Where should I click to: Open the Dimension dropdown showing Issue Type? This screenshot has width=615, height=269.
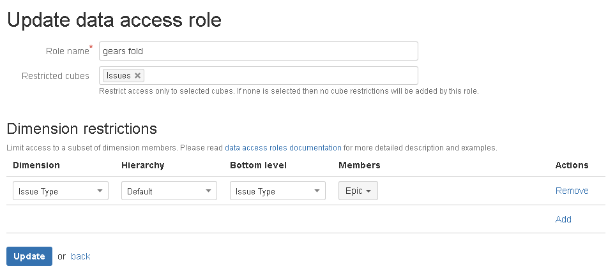pos(61,191)
